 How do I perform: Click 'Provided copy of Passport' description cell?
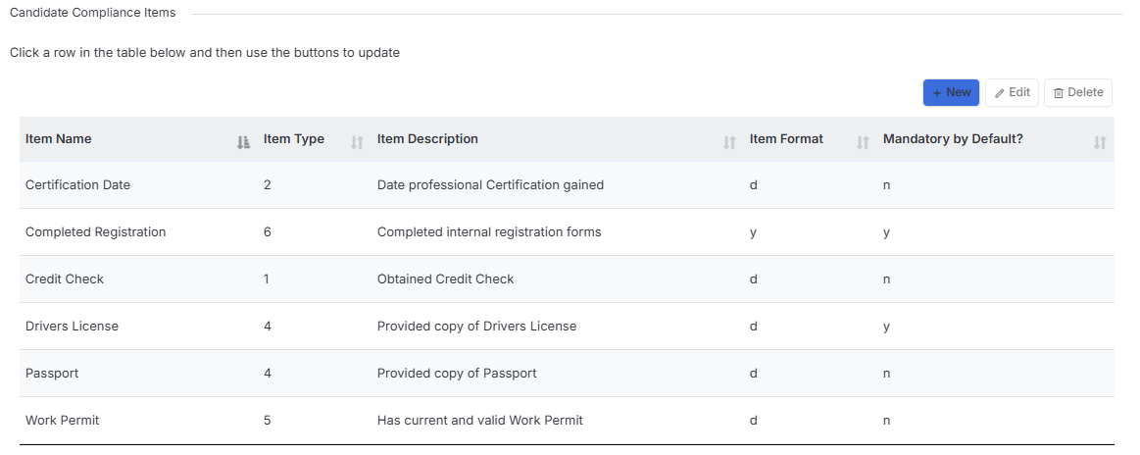click(x=457, y=374)
